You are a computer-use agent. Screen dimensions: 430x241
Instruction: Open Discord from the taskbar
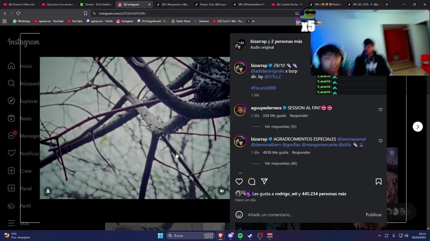(x=230, y=236)
